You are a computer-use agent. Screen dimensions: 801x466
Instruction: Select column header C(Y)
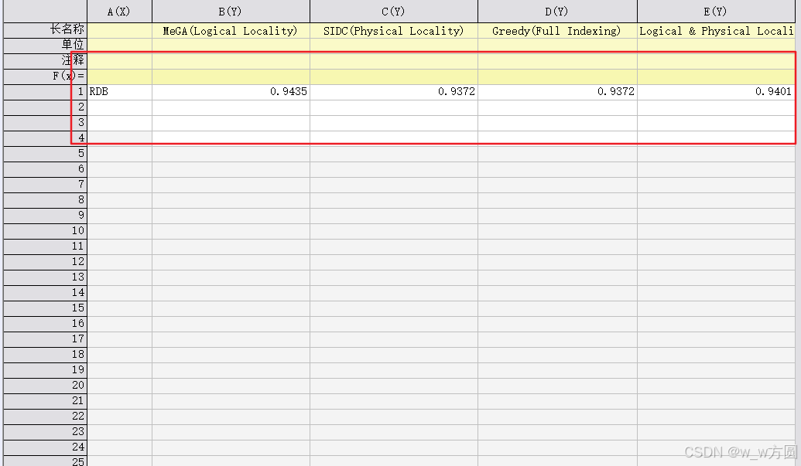point(393,12)
